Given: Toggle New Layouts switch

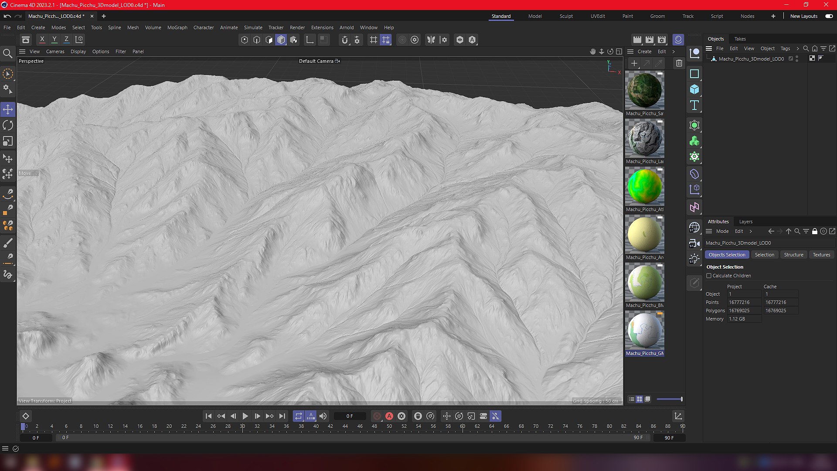Looking at the screenshot, I should 829,16.
